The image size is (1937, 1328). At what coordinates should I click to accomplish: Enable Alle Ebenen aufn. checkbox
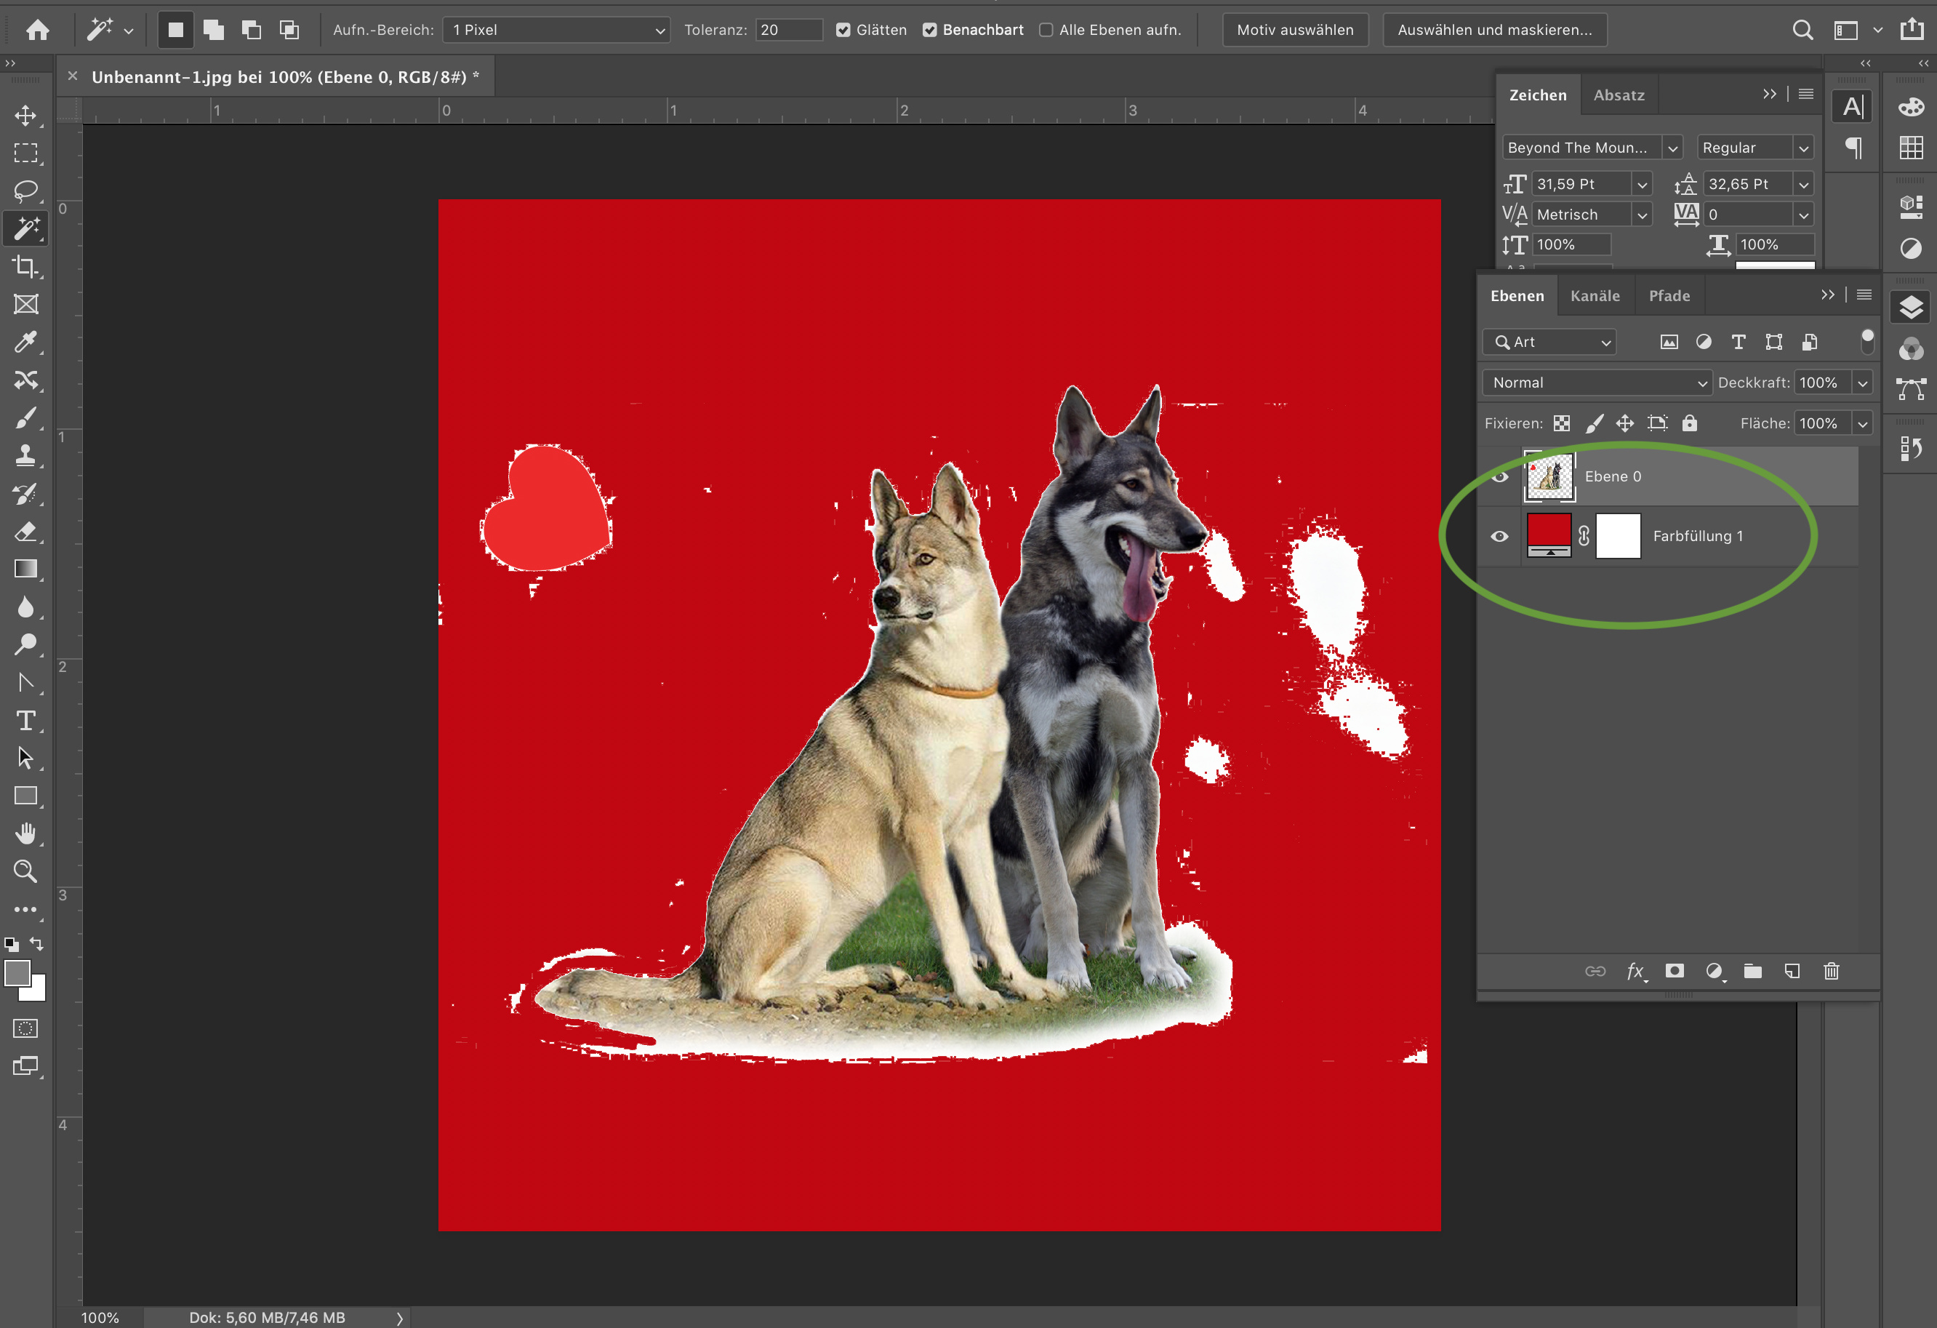[x=1046, y=30]
